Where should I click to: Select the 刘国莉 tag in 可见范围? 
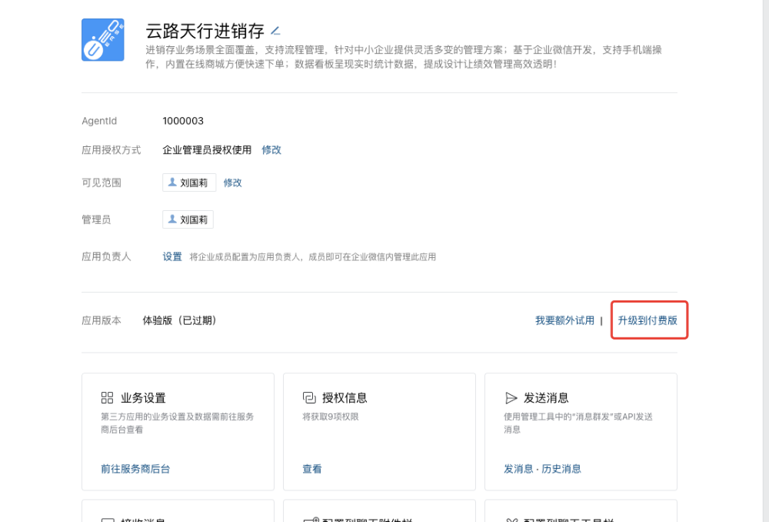pyautogui.click(x=189, y=182)
